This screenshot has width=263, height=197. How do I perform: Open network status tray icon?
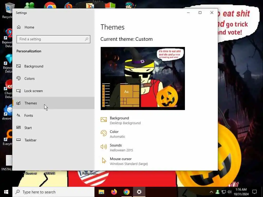pos(224,192)
